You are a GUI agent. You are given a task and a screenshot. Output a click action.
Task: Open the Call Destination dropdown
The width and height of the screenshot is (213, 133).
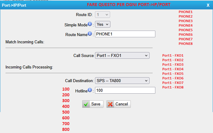[x=122, y=81]
